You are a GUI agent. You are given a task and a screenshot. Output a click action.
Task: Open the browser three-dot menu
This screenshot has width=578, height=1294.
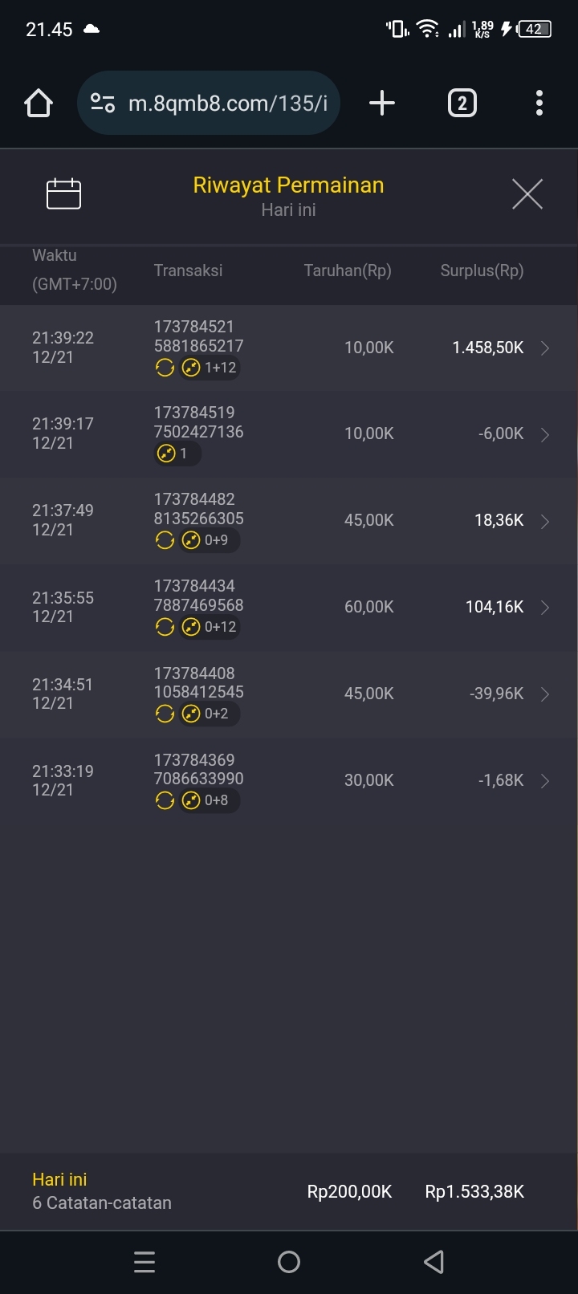(x=539, y=104)
